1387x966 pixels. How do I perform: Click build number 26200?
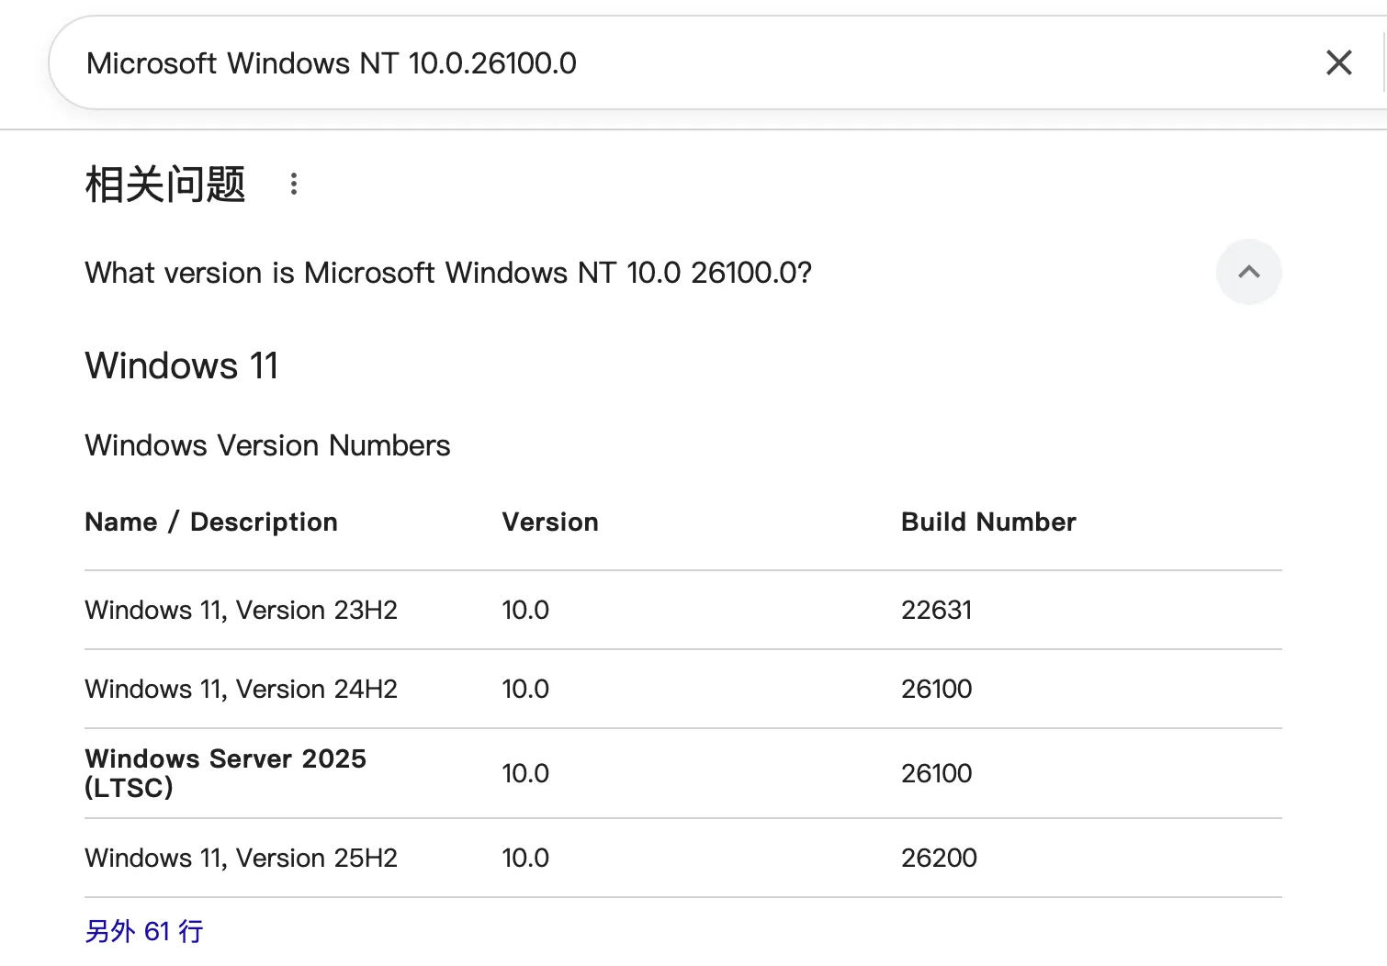coord(939,858)
